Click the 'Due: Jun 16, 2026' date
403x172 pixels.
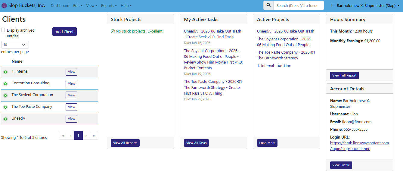pos(197,43)
